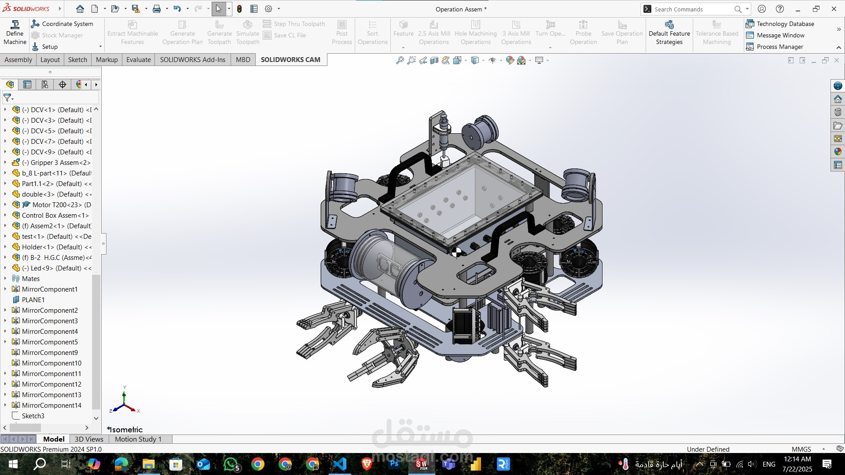
Task: Switch to the Sketch tab
Action: coord(77,60)
